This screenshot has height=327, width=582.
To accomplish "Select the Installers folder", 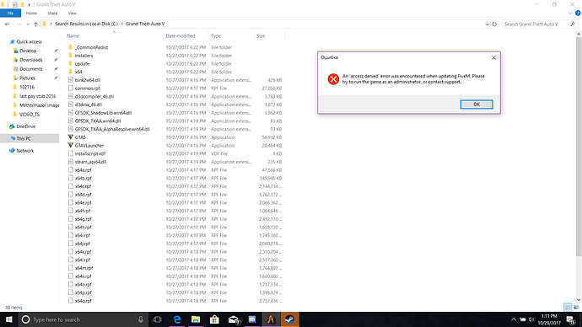I will 84,56.
